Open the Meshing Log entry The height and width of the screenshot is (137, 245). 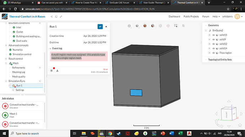(x=18, y=72)
